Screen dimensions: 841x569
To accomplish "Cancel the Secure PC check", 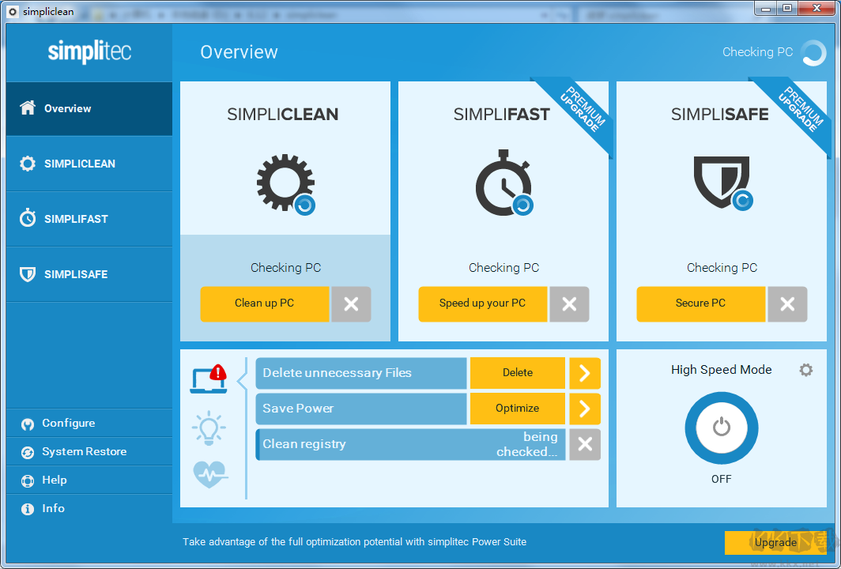I will pos(787,304).
